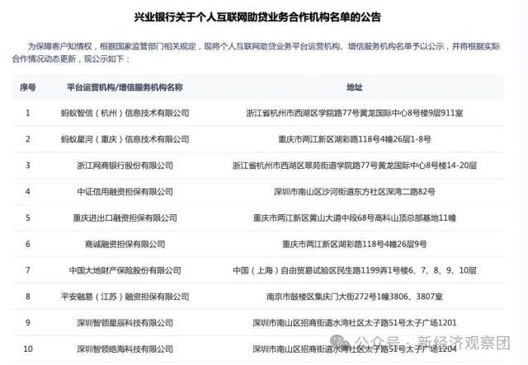Click 蚂蚁星河（重庆）信息技术有限公司 in row 2
The image size is (528, 365).
125,139
